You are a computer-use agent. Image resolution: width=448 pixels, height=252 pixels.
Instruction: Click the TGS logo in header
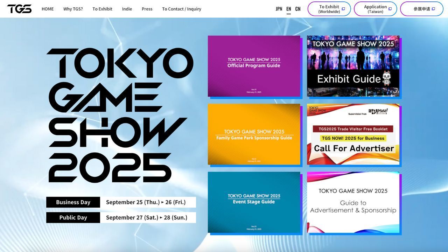point(19,9)
